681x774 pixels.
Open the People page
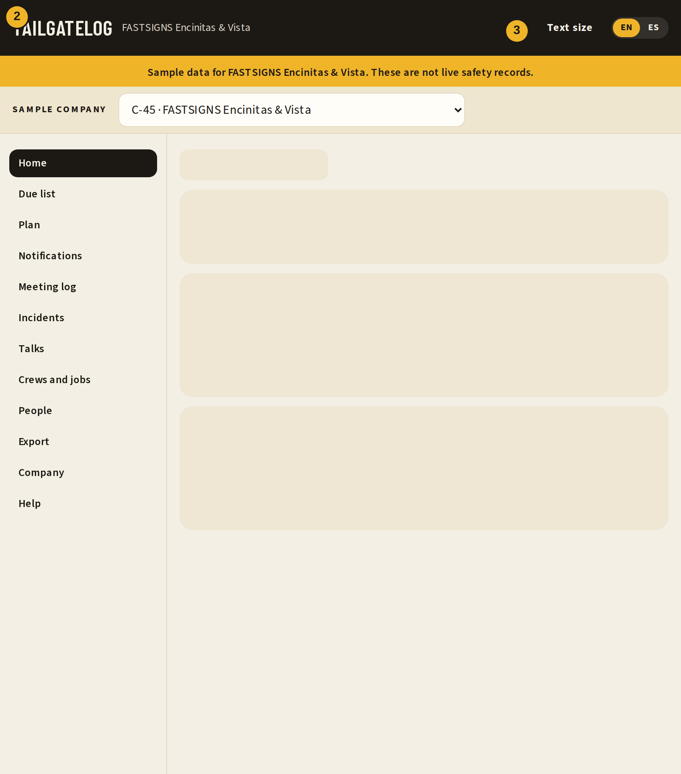pos(83,411)
